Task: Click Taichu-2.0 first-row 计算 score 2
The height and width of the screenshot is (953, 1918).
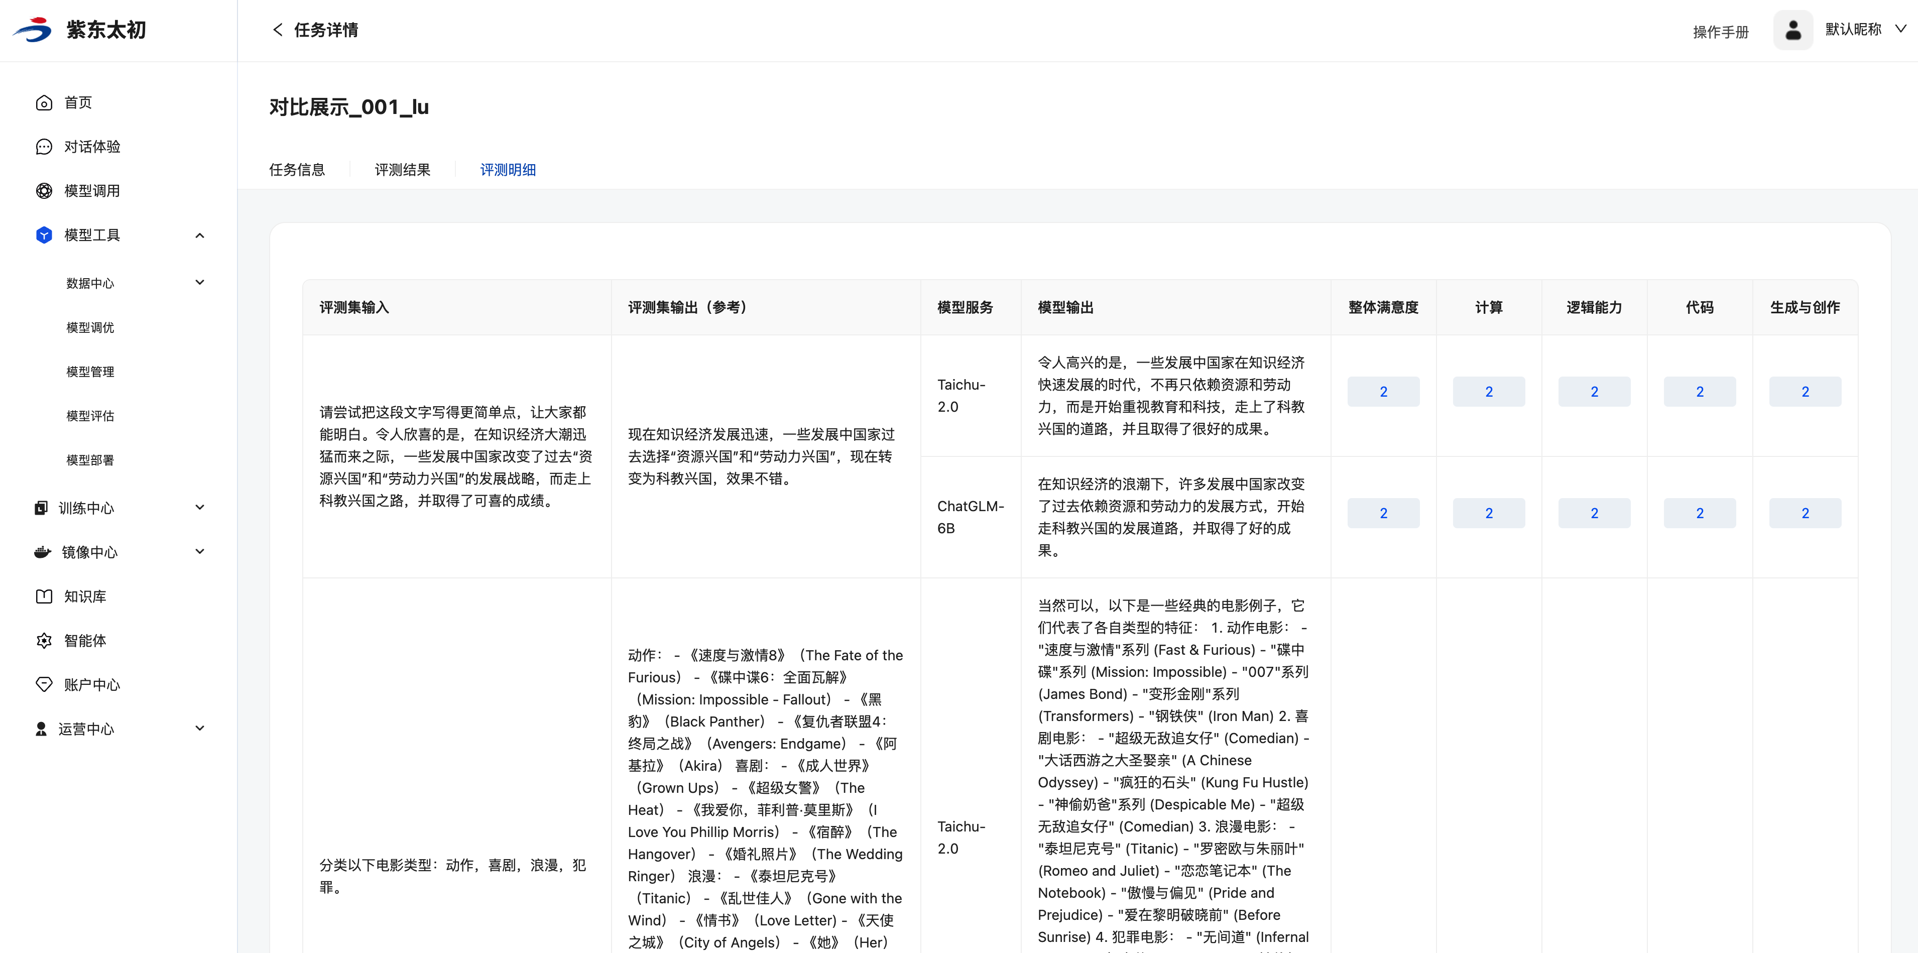Action: click(x=1489, y=392)
